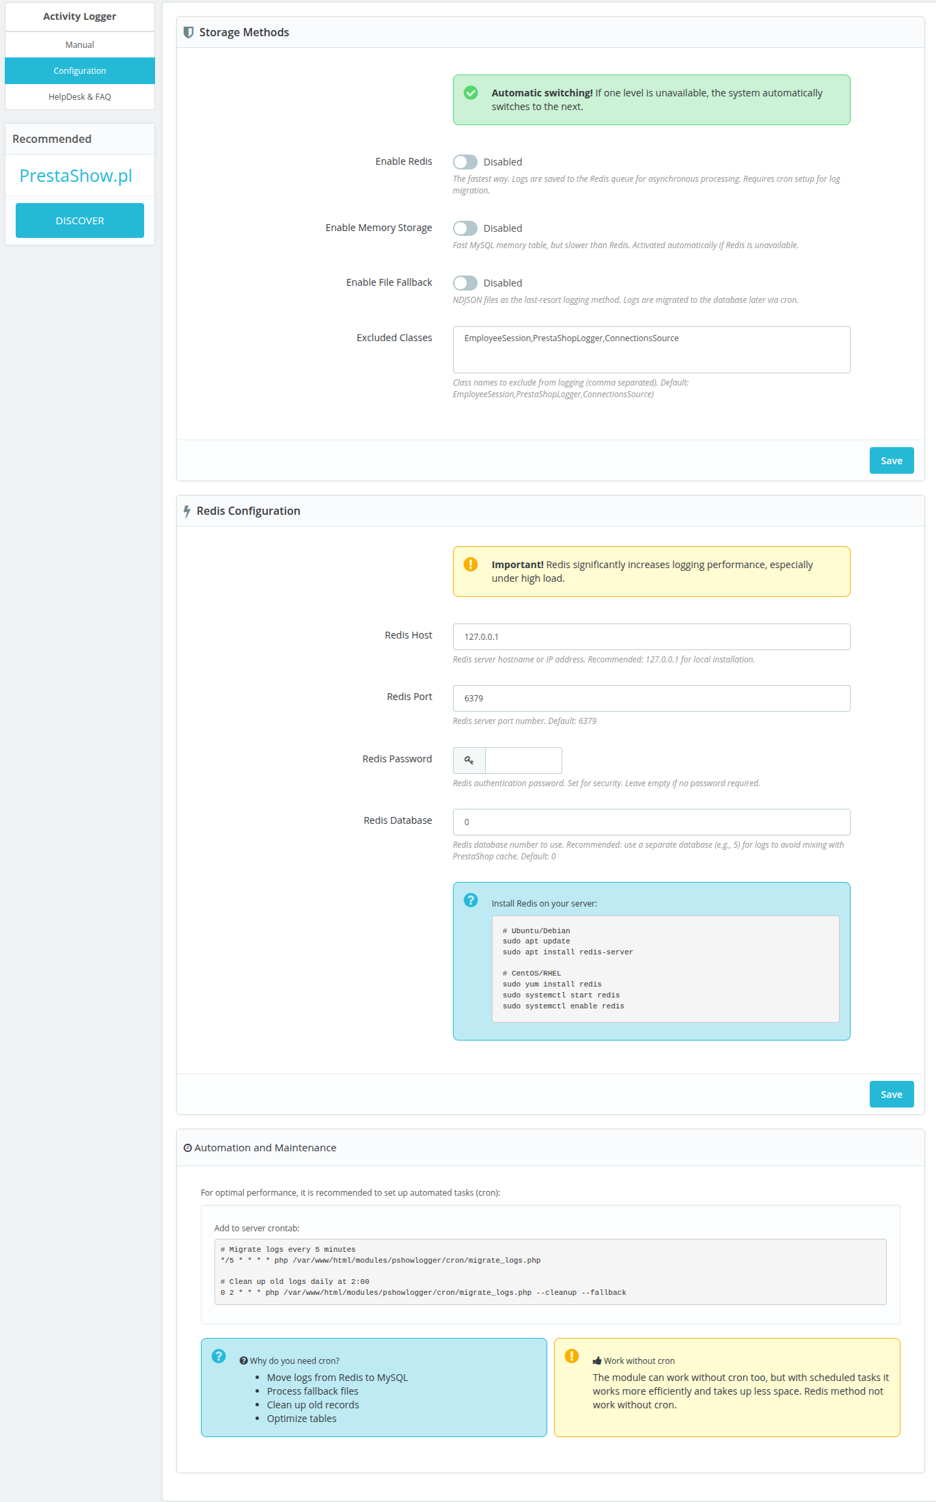Click the question mark icon in Install Redis box
936x1502 pixels.
(471, 900)
